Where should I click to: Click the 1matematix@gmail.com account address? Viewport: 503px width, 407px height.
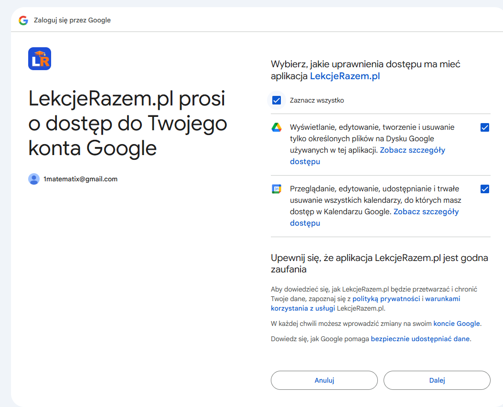(81, 179)
